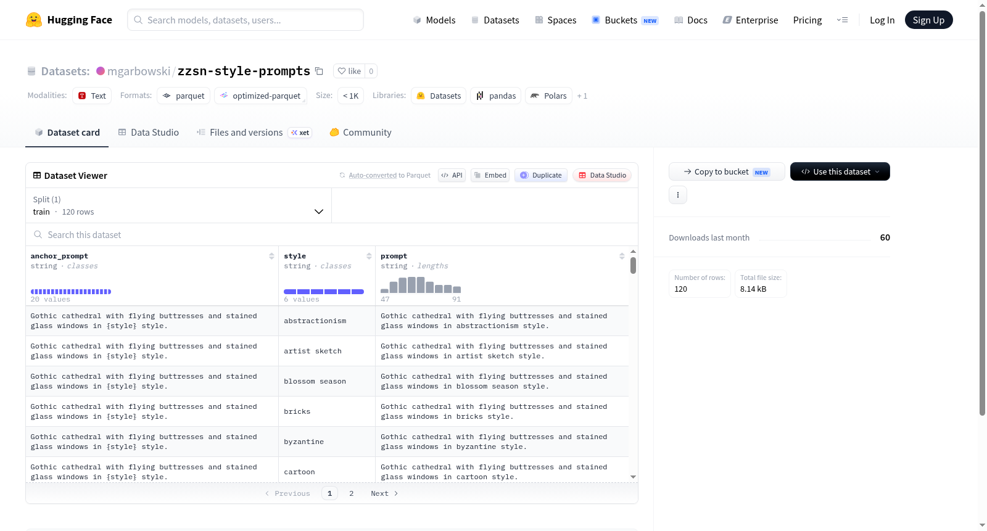Click the search magnifier icon in navbar
Image resolution: width=987 pixels, height=531 pixels.
pyautogui.click(x=138, y=20)
